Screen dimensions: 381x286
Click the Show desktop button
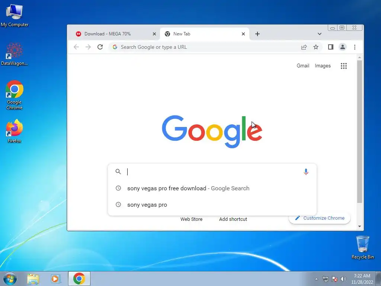click(x=378, y=279)
